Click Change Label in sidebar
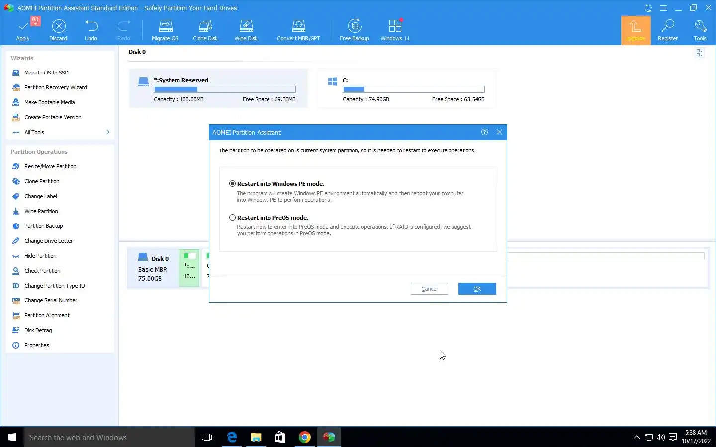 (40, 196)
